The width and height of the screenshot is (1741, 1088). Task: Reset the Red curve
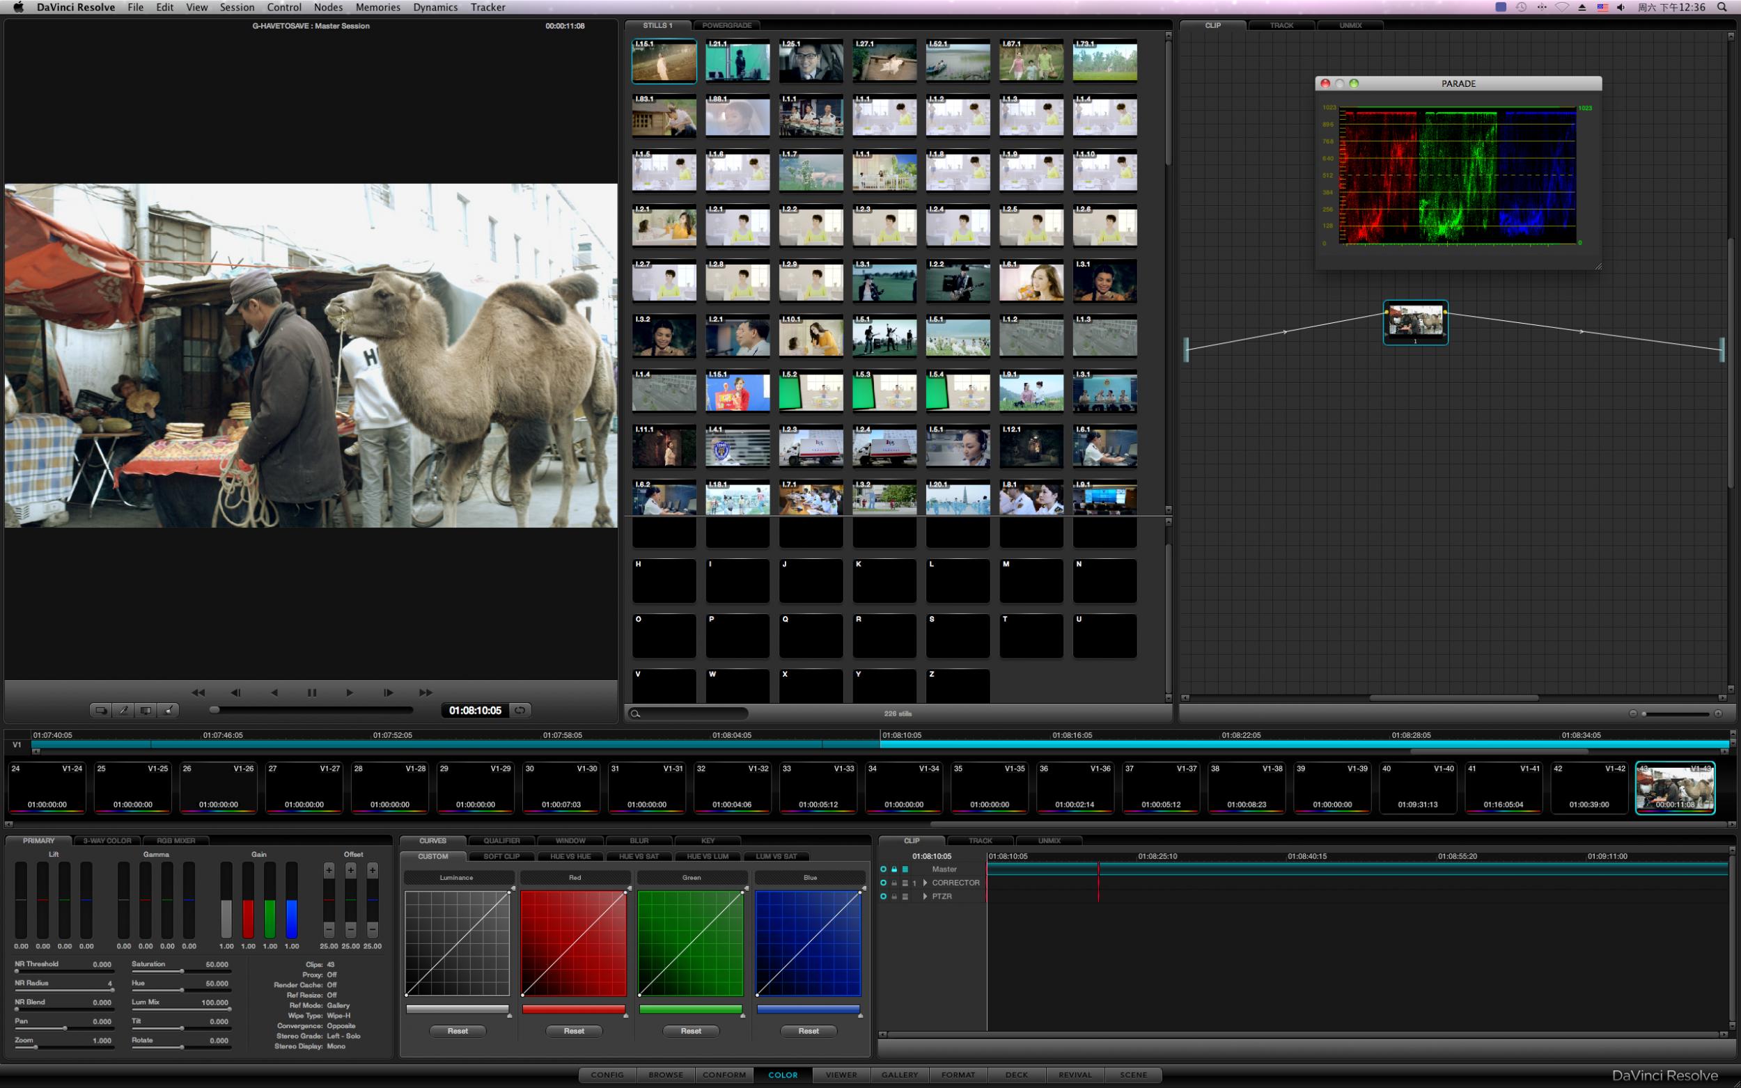click(574, 1031)
